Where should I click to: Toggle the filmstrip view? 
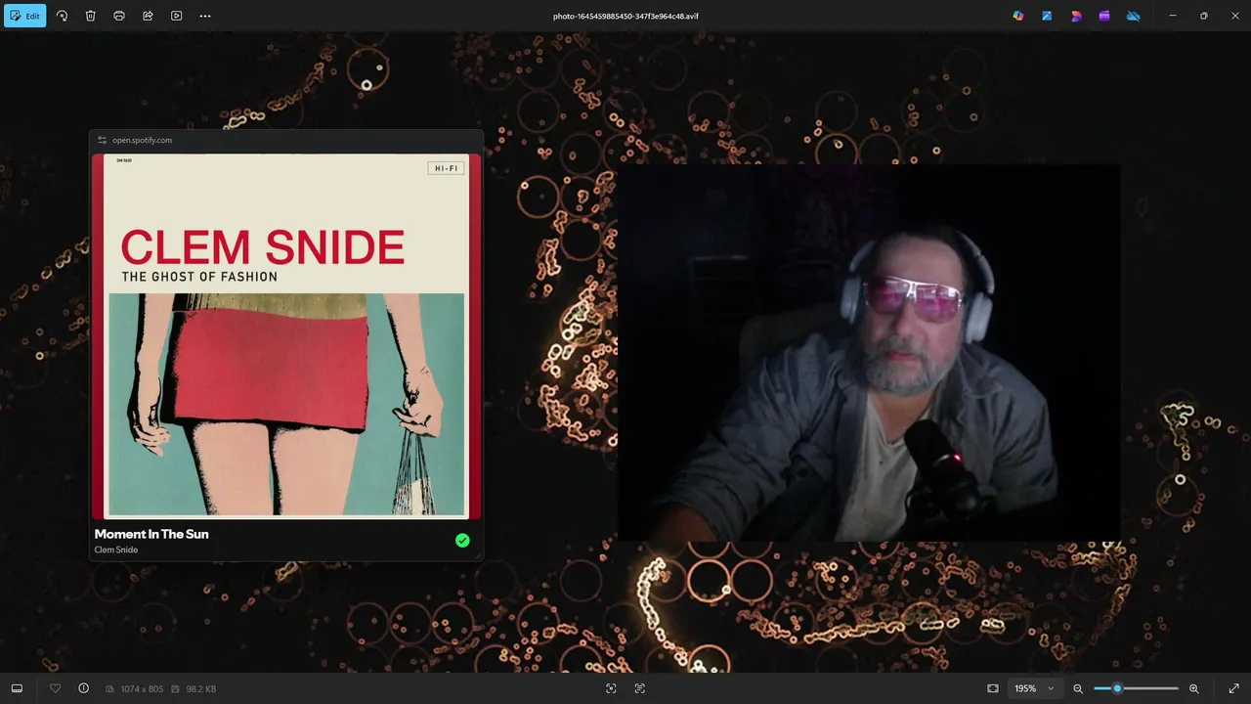click(x=17, y=688)
